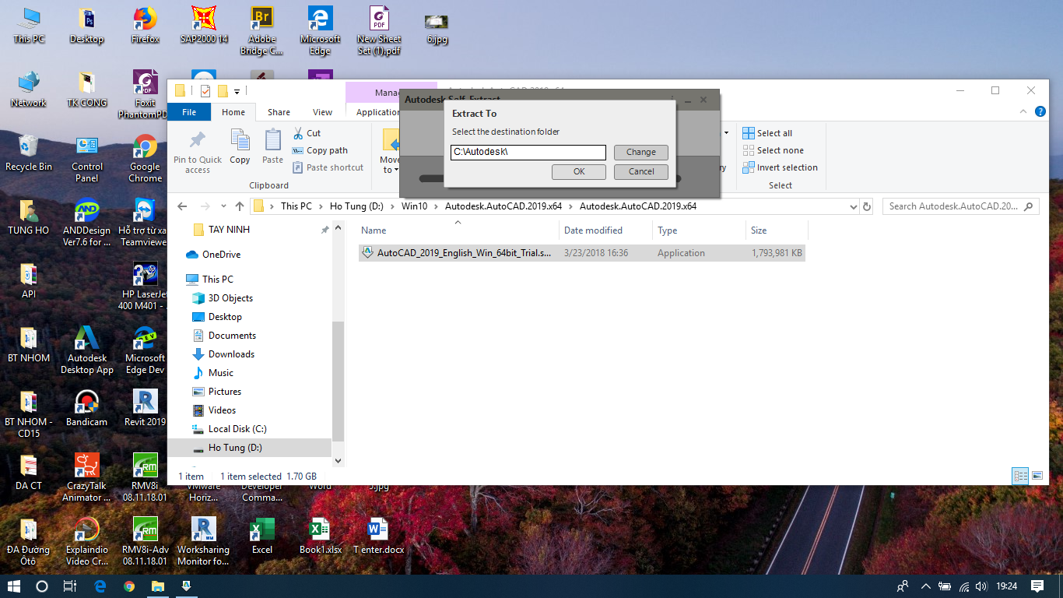The width and height of the screenshot is (1063, 598).
Task: Open Explorer Help question mark icon
Action: point(1040,112)
